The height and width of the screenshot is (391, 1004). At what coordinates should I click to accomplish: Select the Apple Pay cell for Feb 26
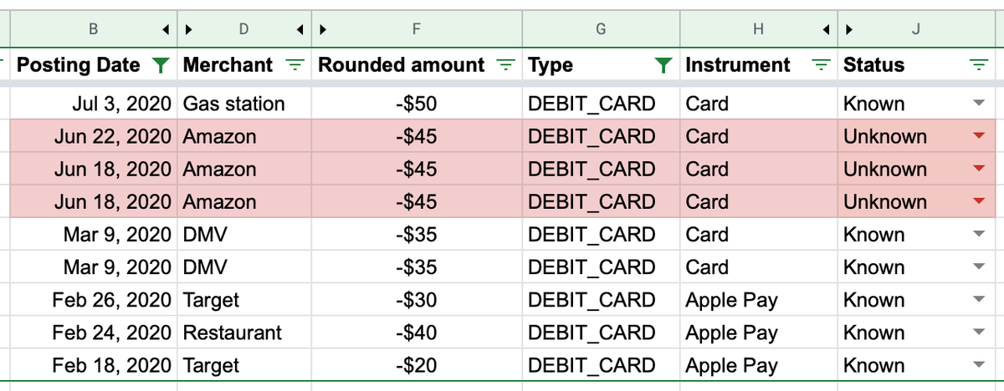[759, 300]
